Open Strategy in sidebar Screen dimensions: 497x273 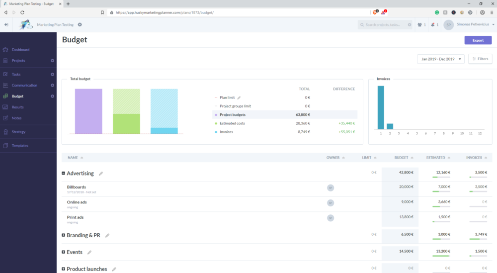pyautogui.click(x=18, y=132)
